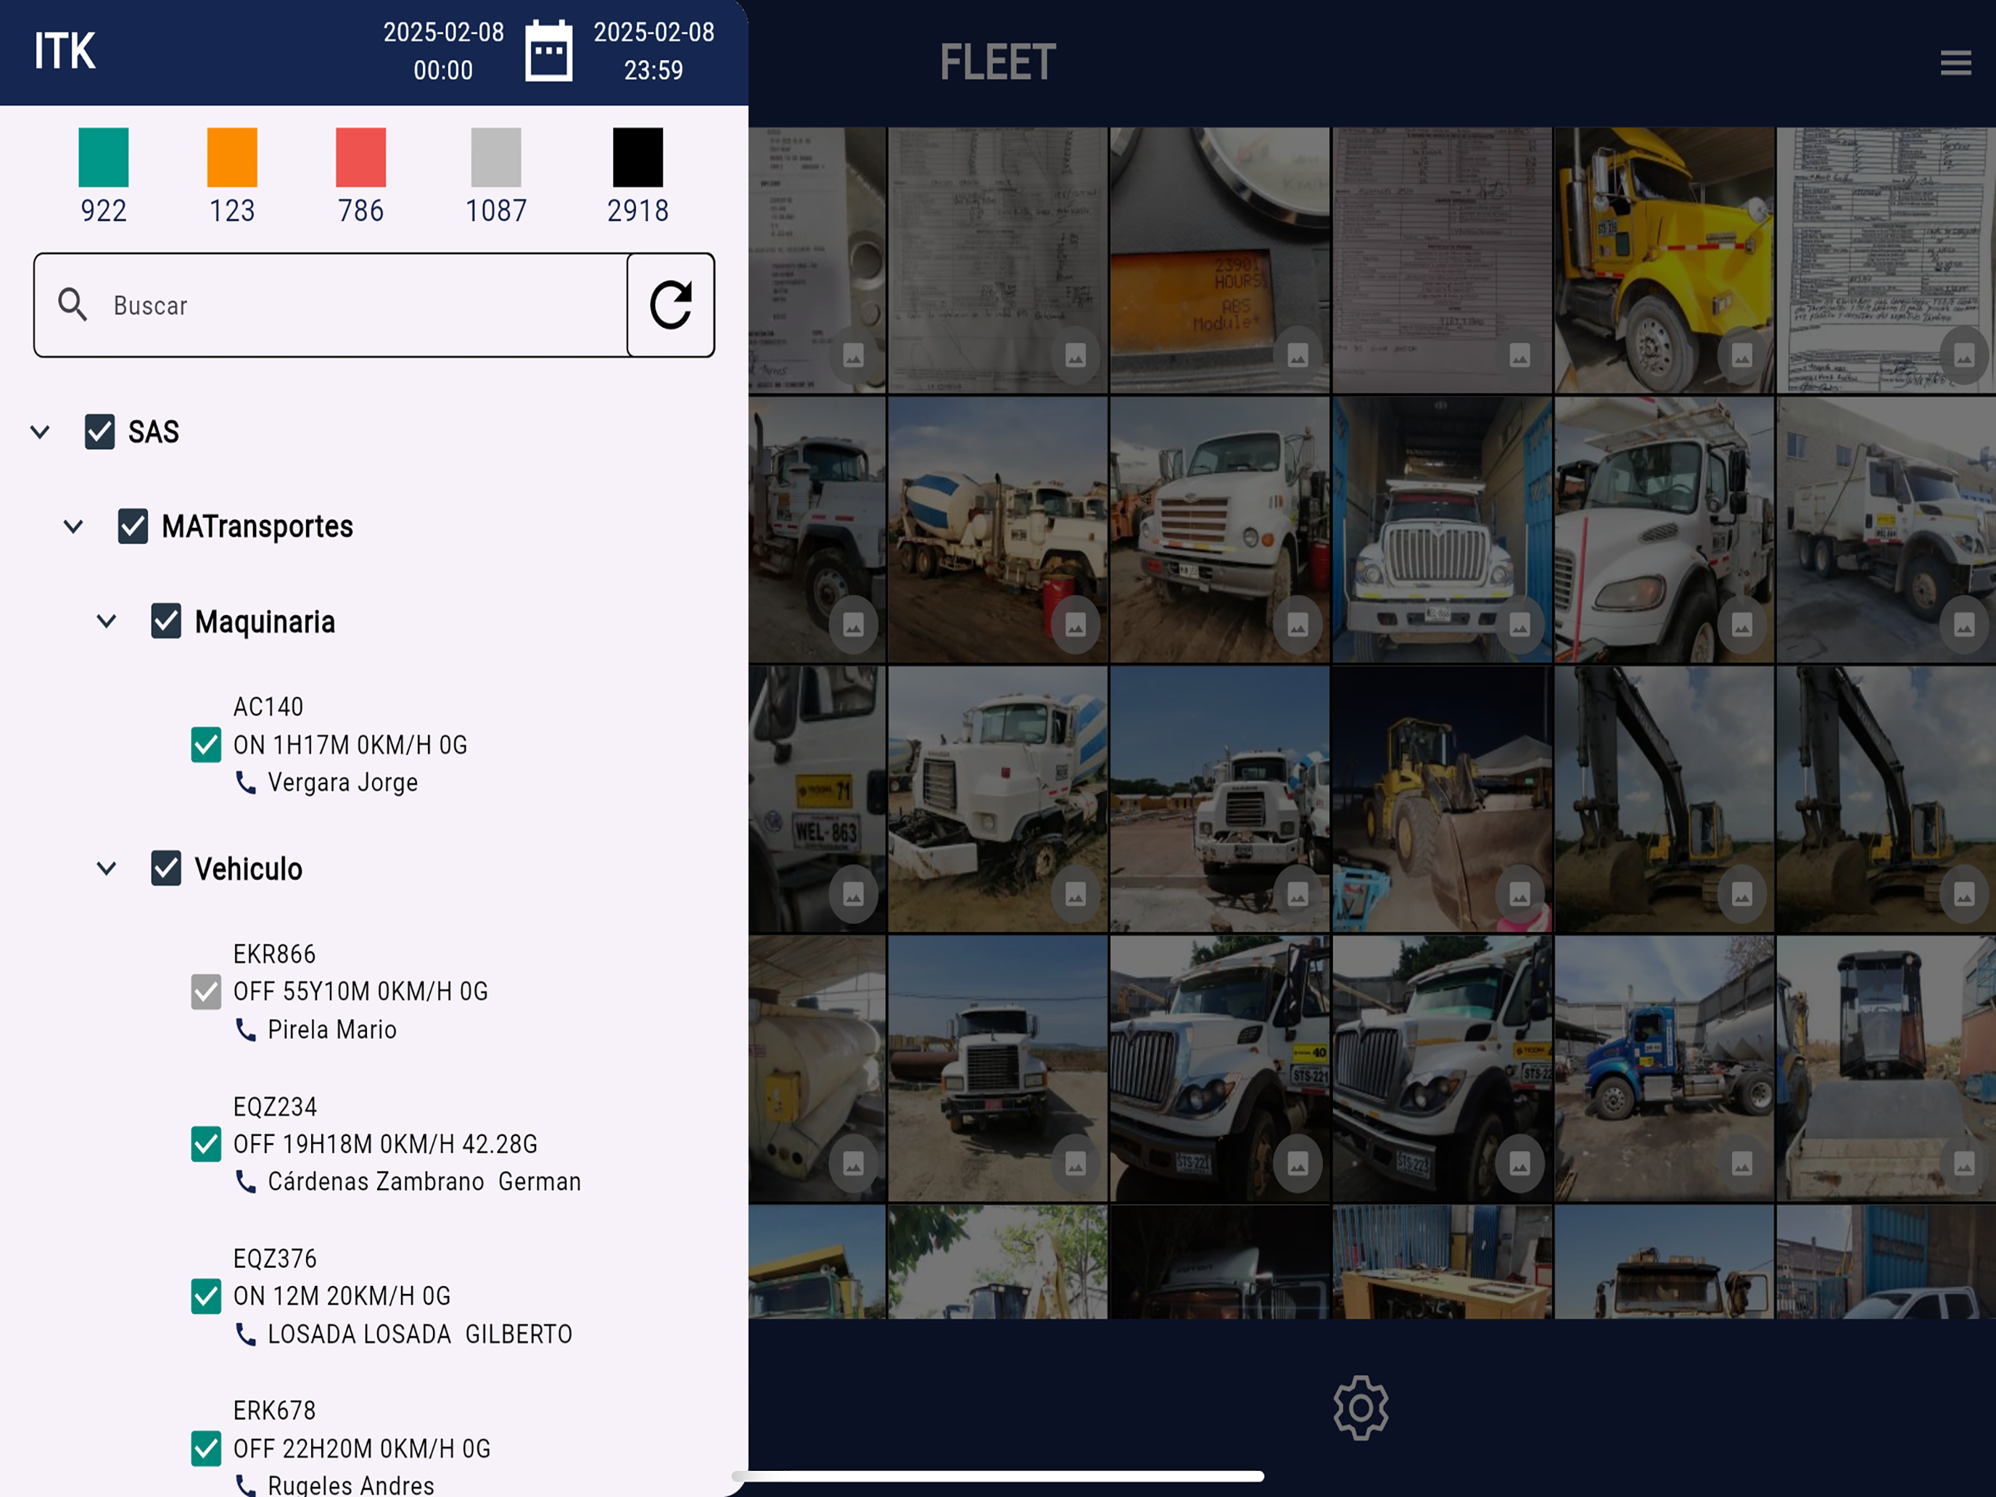Viewport: 1996px width, 1497px height.
Task: Collapse the Maquinaria group chevron
Action: 107,621
